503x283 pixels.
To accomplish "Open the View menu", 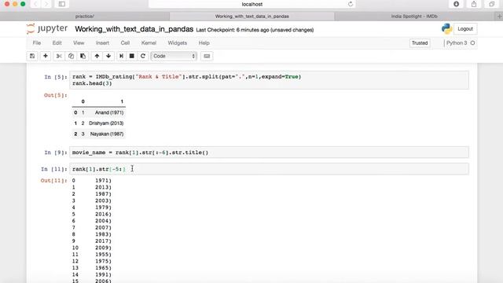I will tap(79, 43).
